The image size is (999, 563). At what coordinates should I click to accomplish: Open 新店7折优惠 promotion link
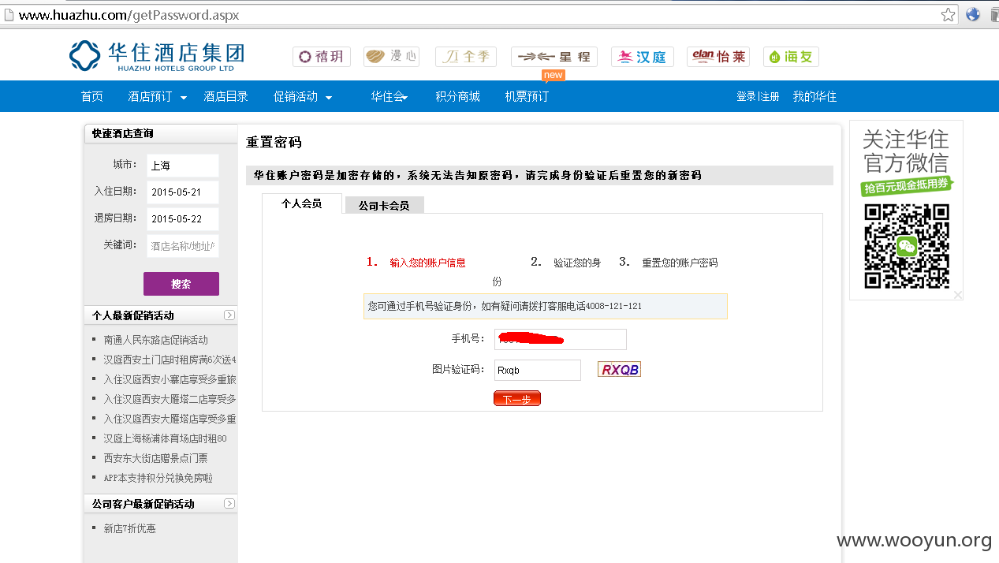(x=130, y=528)
